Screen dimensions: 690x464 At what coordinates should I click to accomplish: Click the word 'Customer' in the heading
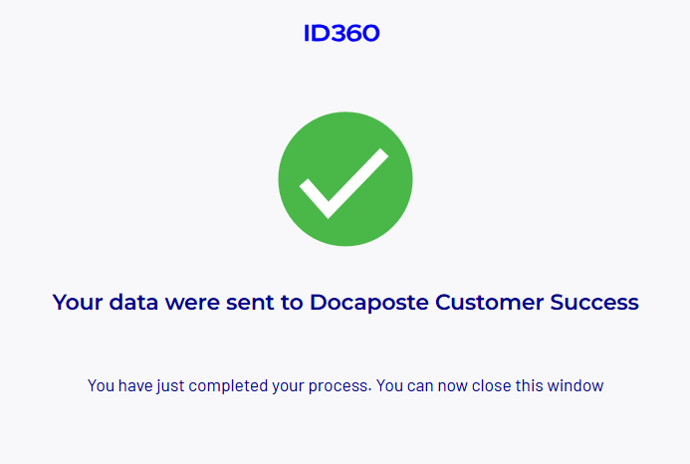(489, 302)
